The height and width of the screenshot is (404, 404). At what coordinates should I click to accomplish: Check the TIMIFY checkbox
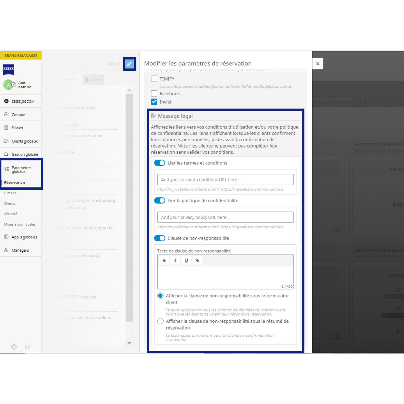(x=154, y=79)
